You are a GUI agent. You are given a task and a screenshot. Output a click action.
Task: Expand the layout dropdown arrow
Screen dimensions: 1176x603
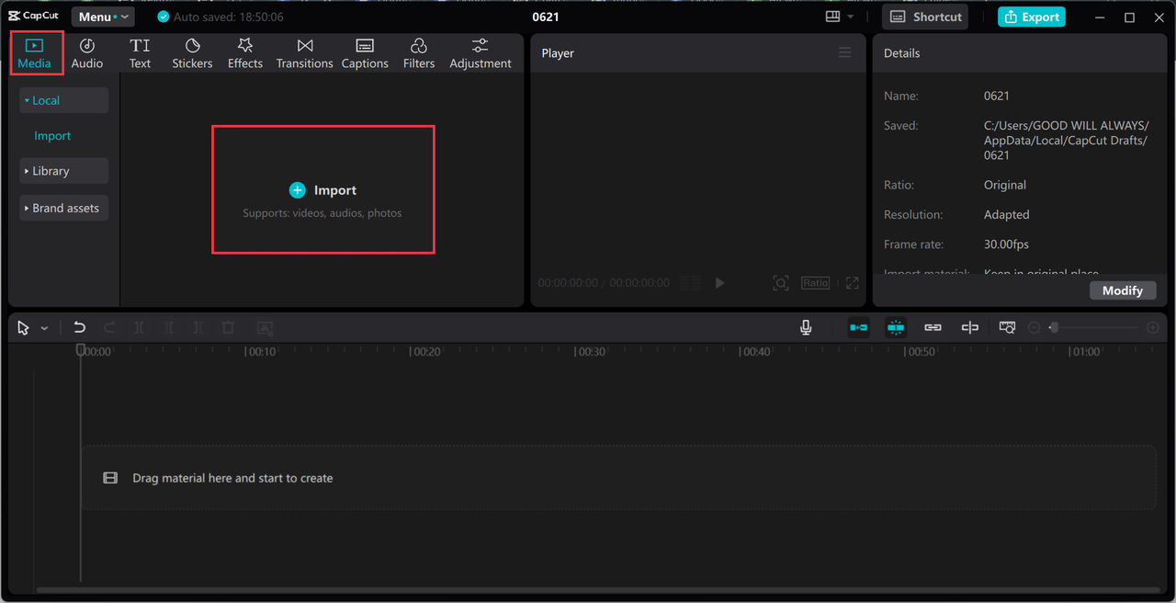tap(851, 17)
